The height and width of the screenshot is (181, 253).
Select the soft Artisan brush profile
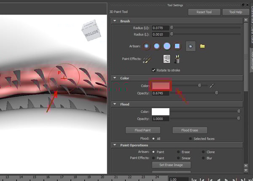tap(156, 46)
